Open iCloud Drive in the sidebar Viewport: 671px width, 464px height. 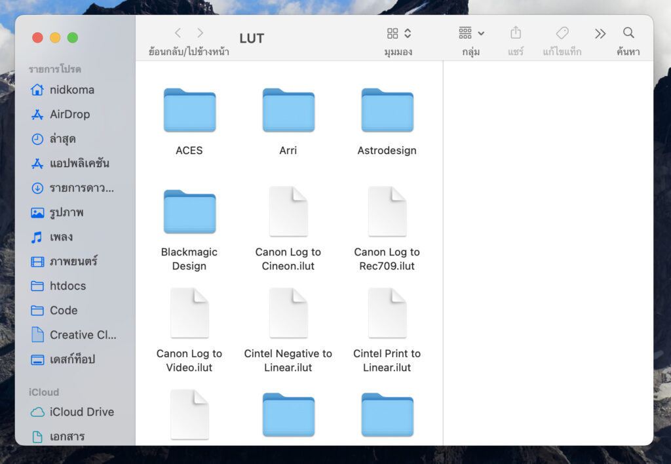[x=81, y=412]
